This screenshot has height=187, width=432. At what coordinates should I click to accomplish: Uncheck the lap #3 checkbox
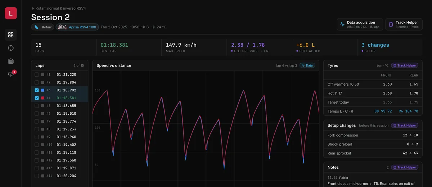coord(37,90)
